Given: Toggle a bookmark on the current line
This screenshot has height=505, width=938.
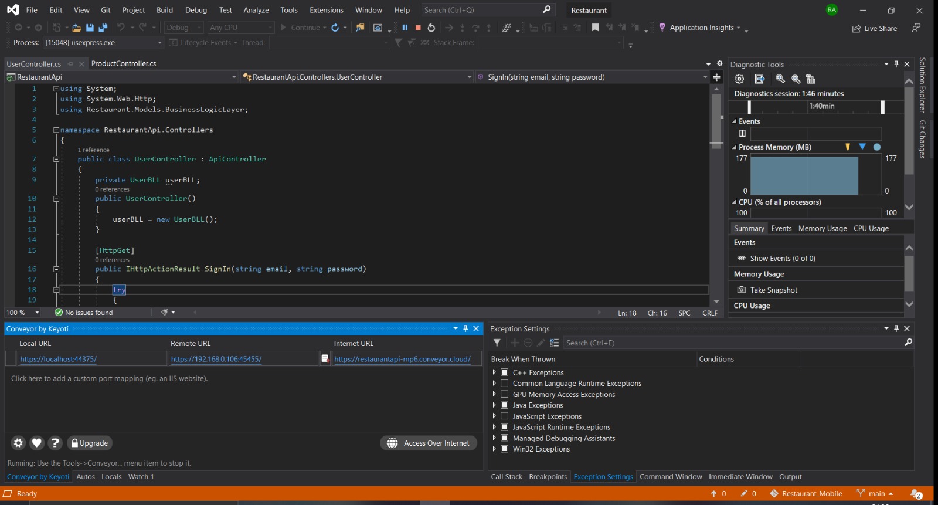Looking at the screenshot, I should click(595, 28).
